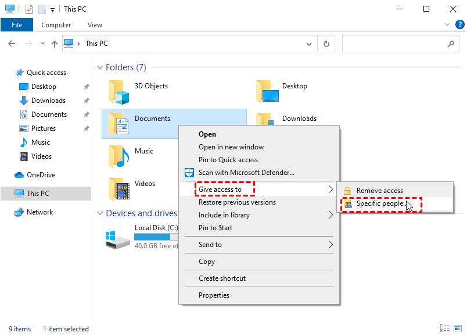Open the Customize Quick Access Toolbar dropdown
Viewport: 467px width, 336px height.
click(x=53, y=9)
